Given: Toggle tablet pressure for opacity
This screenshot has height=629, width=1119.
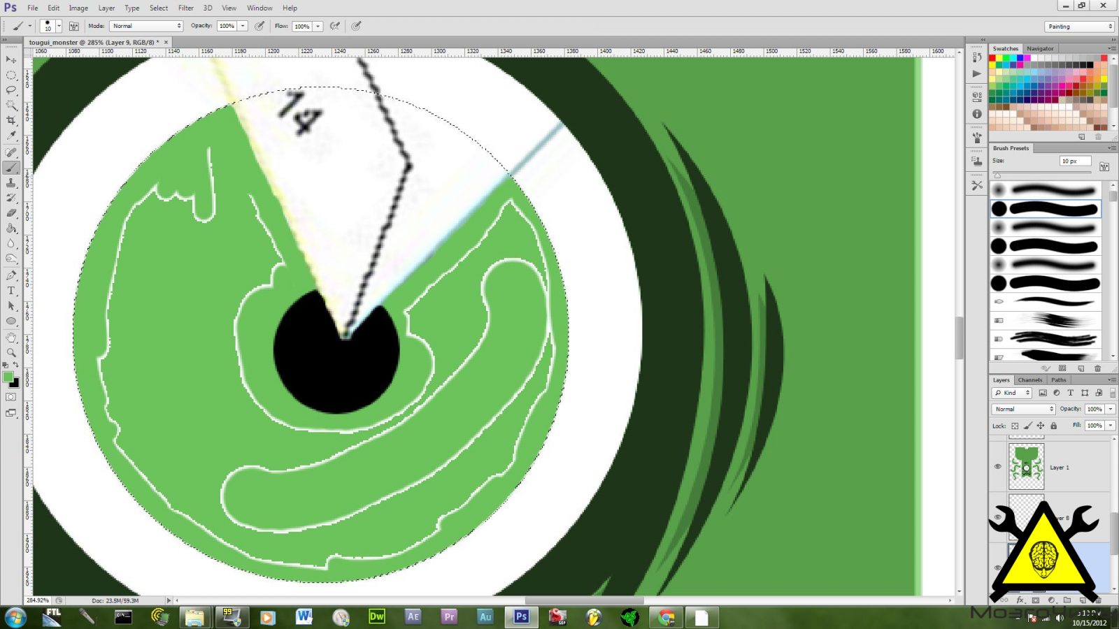Looking at the screenshot, I should tap(259, 26).
